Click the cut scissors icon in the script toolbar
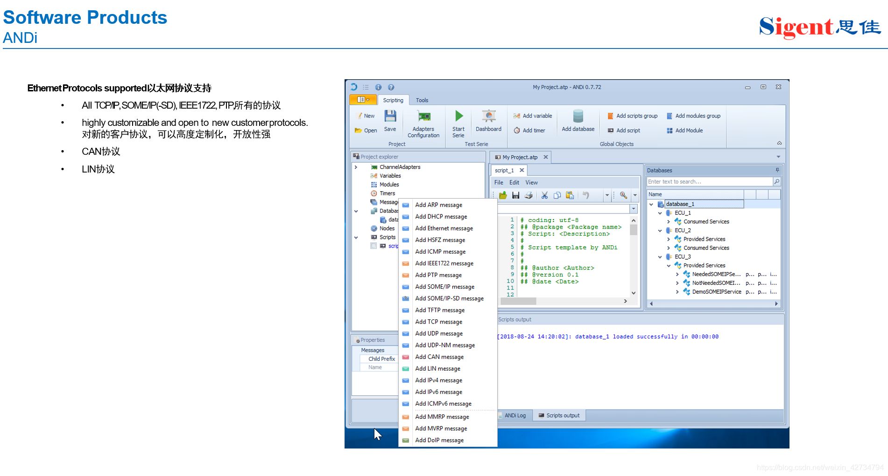 pyautogui.click(x=544, y=195)
